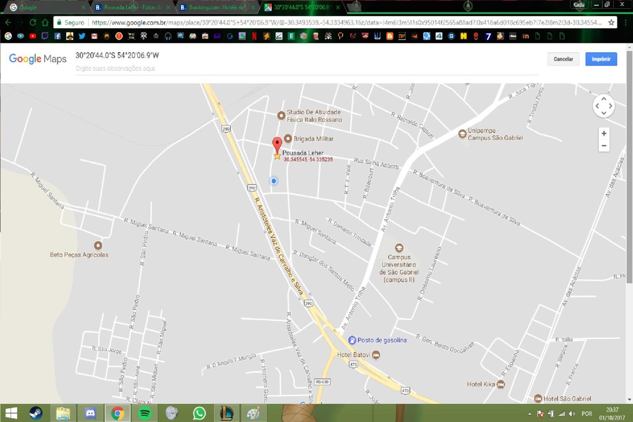Screen dimensions: 633x422
Task: Open the number 7 bookmark icon
Action: coord(488,36)
